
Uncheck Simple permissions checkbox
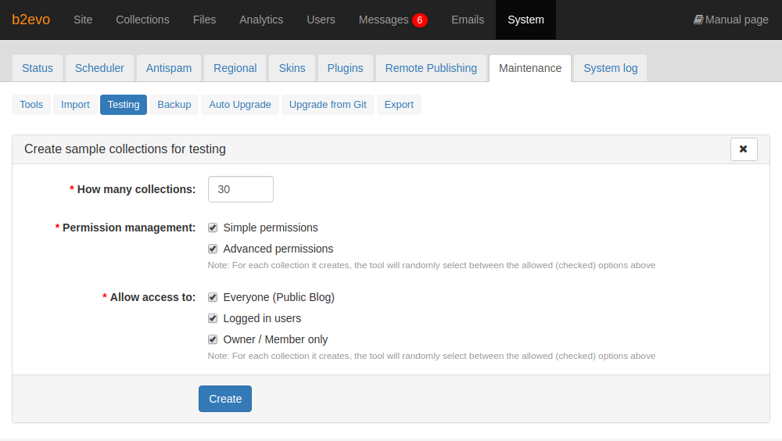tap(213, 228)
